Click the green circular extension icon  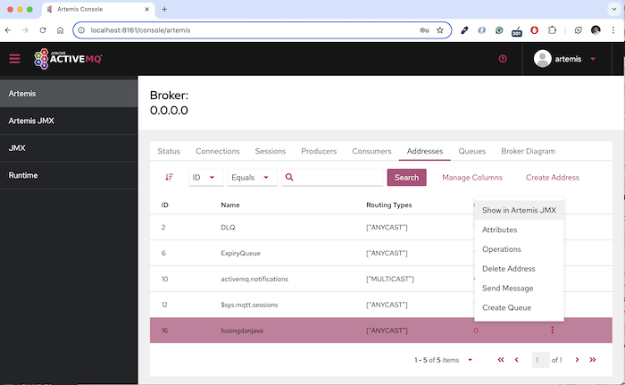[x=499, y=30]
